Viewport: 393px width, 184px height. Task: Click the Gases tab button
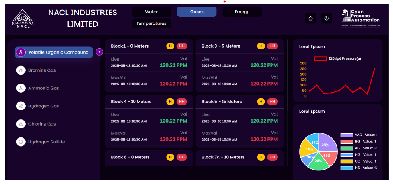[197, 12]
